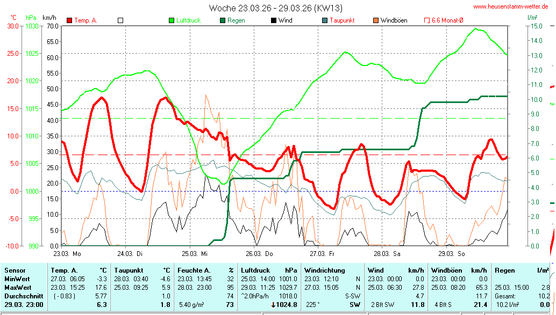Click the chart title Woche 23.03.26 - 29.03.26

pos(275,8)
